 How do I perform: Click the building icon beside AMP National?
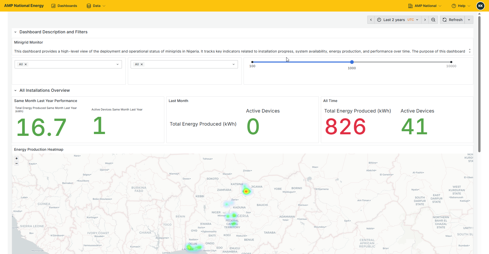[410, 6]
